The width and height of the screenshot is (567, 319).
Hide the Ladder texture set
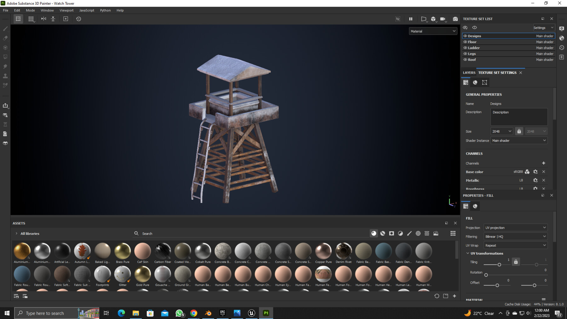pyautogui.click(x=465, y=48)
